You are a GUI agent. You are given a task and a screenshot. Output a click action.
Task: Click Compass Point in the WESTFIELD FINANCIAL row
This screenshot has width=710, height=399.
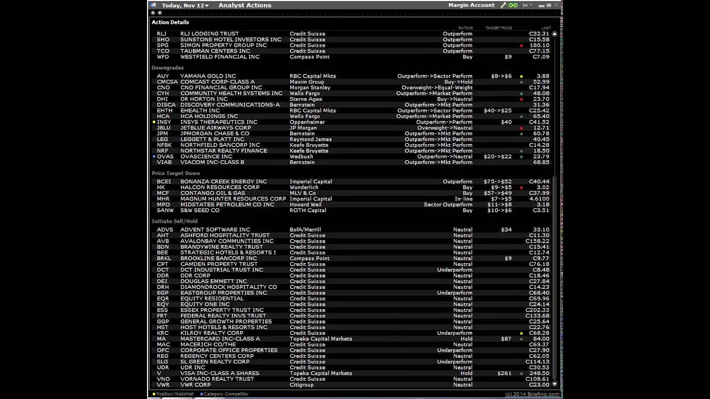coord(310,57)
